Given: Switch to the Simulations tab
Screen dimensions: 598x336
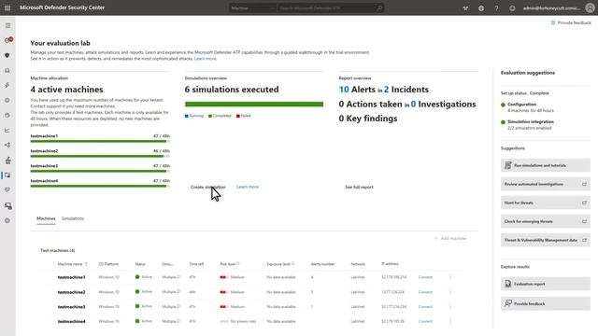Looking at the screenshot, I should tap(73, 218).
